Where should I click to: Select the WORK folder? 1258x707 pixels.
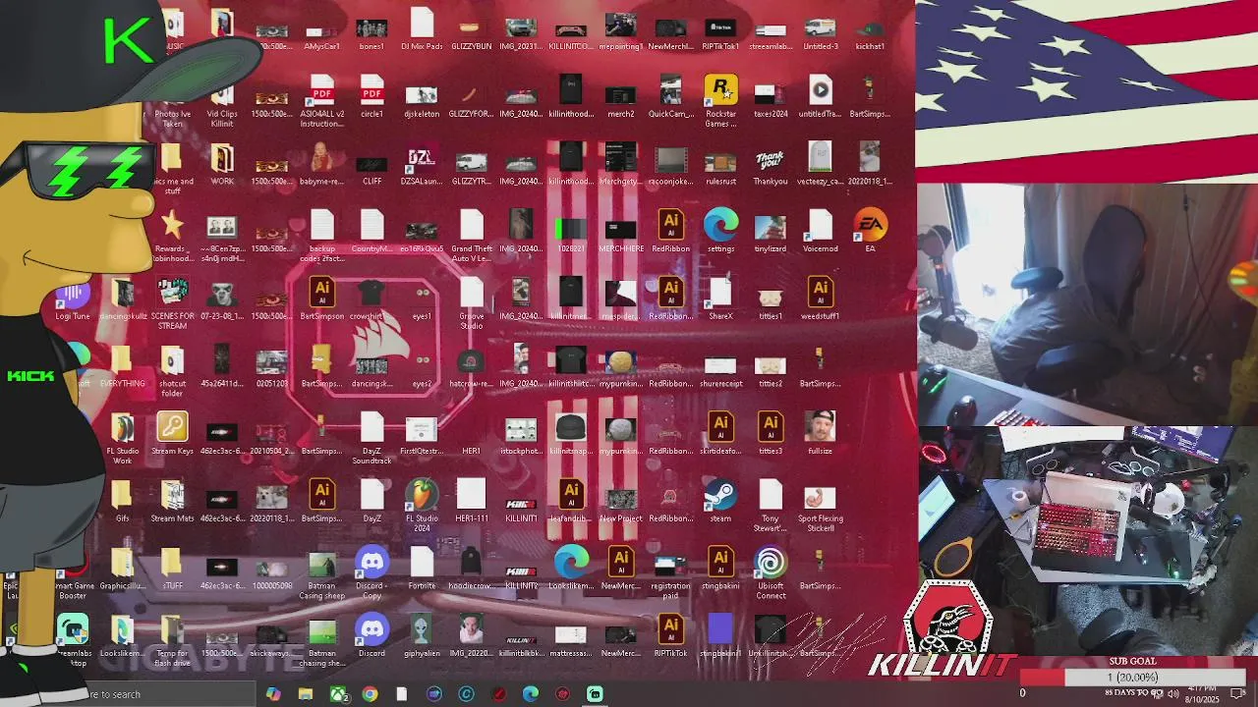tap(222, 158)
